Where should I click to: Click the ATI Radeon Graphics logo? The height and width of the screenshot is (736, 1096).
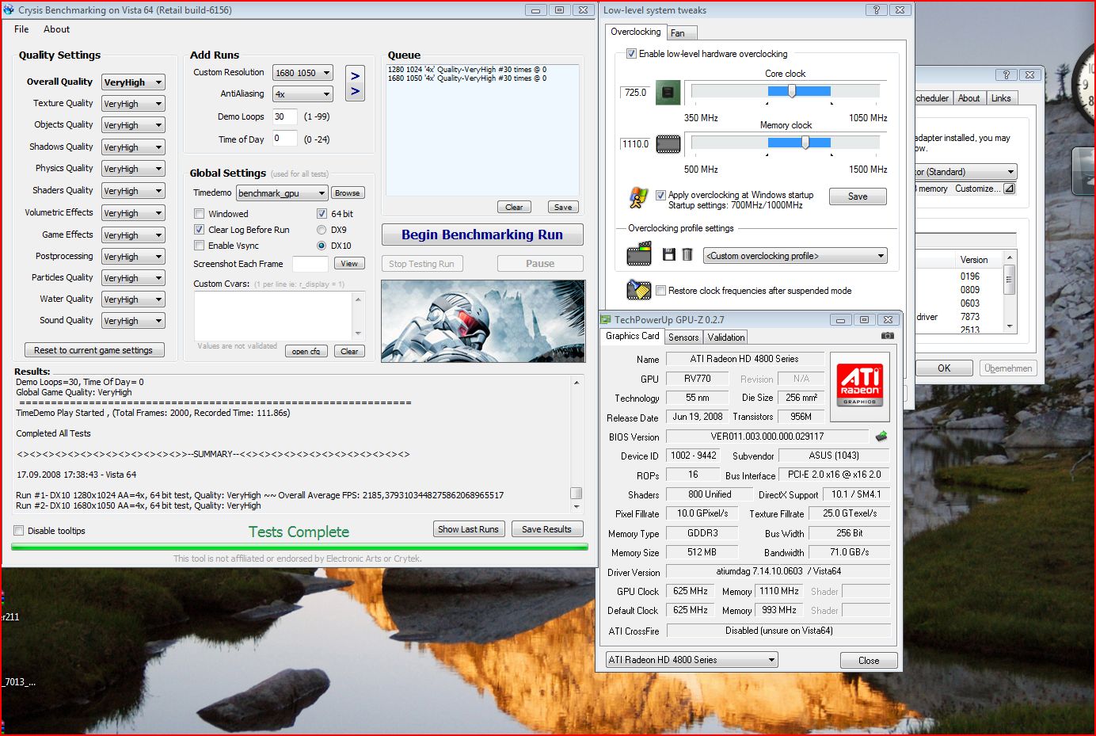tap(860, 386)
